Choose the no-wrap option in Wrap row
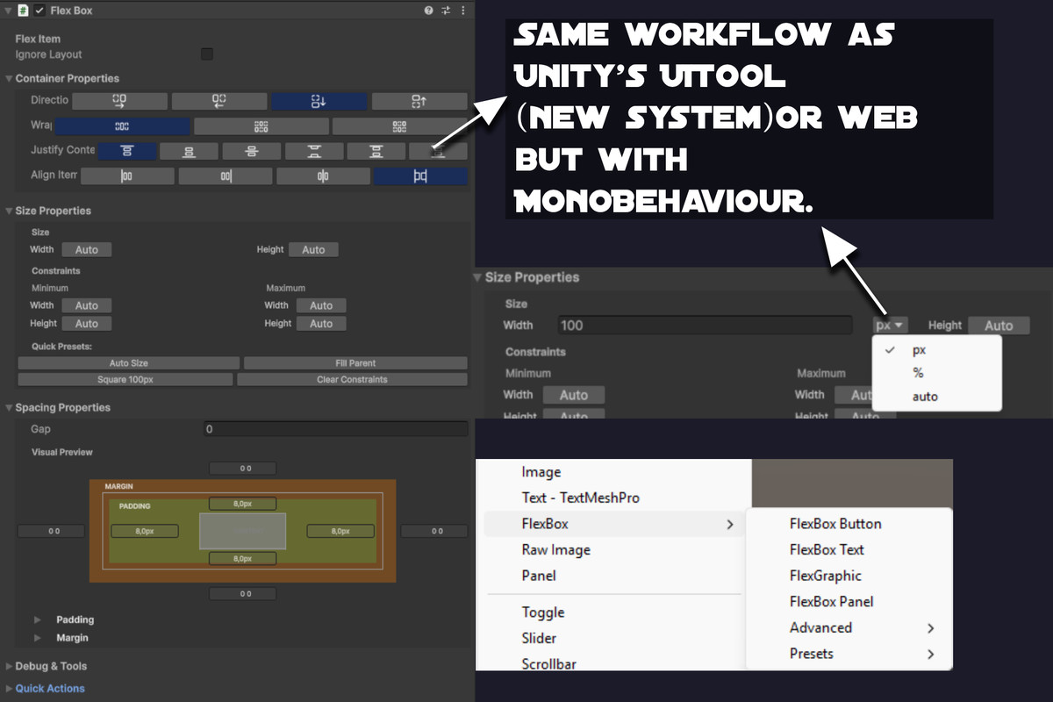 point(122,126)
